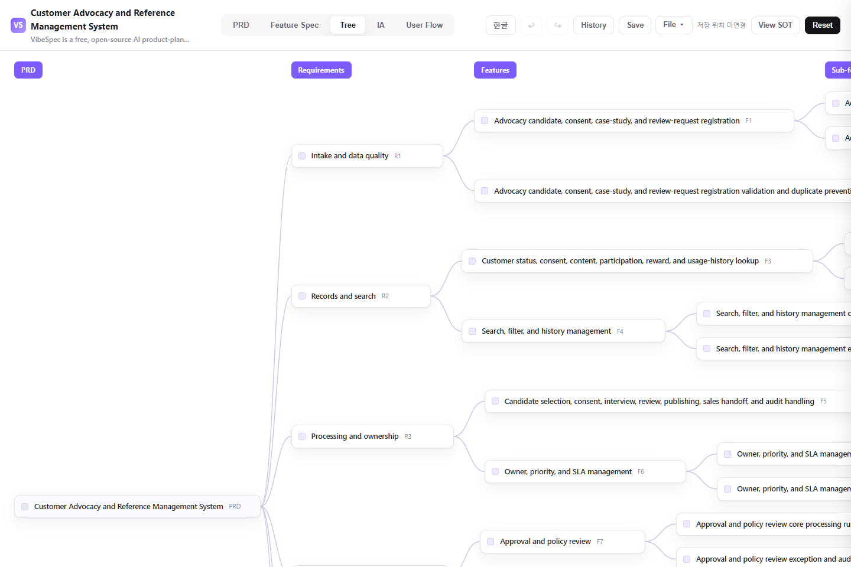
Task: Select the Search, filter, and history management F4 node
Action: click(x=563, y=331)
